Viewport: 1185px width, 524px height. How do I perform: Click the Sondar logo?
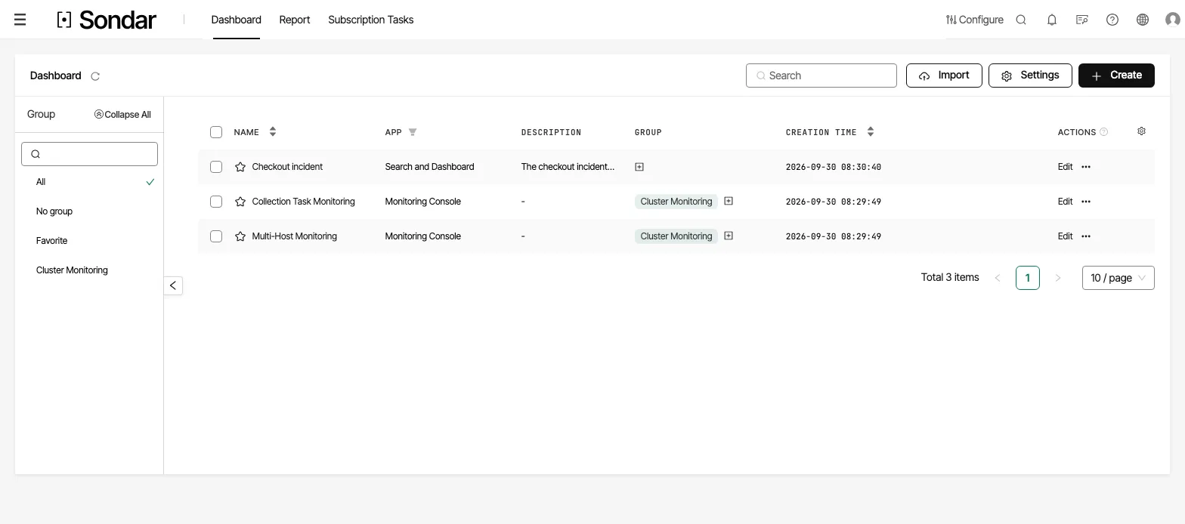[107, 20]
